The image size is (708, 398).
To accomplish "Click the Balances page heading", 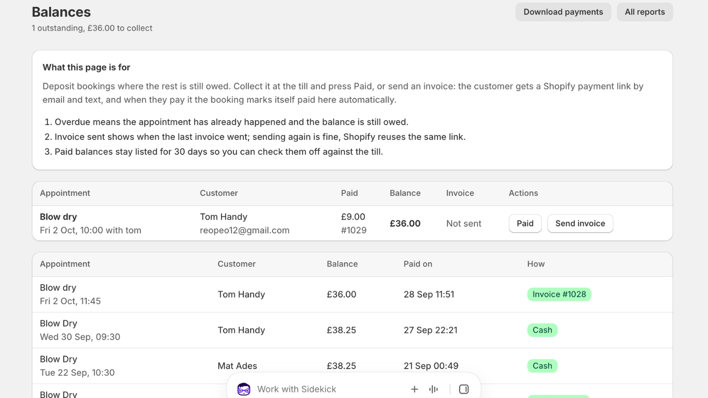I will pos(61,12).
